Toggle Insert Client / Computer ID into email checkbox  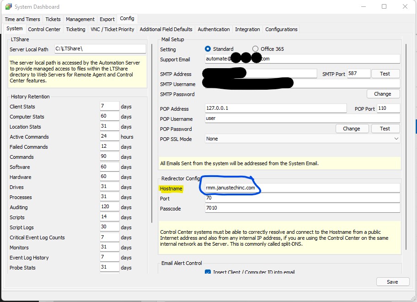[208, 272]
